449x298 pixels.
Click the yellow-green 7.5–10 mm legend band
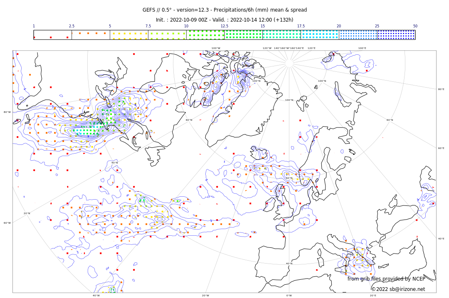click(167, 35)
